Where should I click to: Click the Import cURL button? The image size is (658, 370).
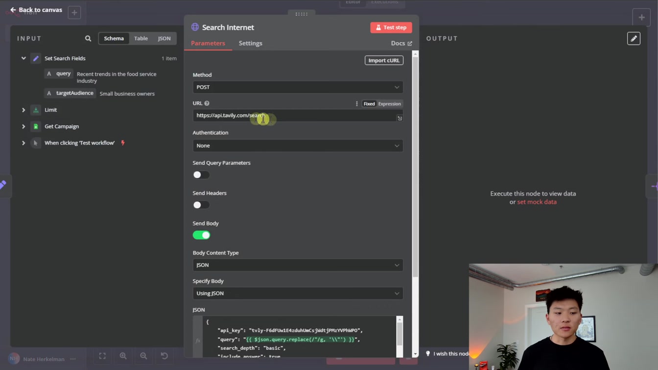click(x=384, y=60)
